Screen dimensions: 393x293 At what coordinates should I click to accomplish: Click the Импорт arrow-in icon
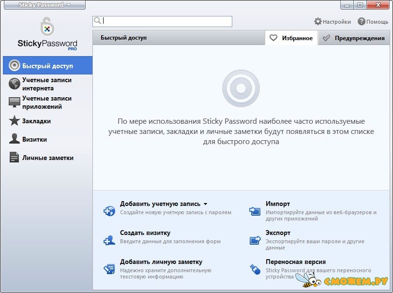click(x=255, y=211)
